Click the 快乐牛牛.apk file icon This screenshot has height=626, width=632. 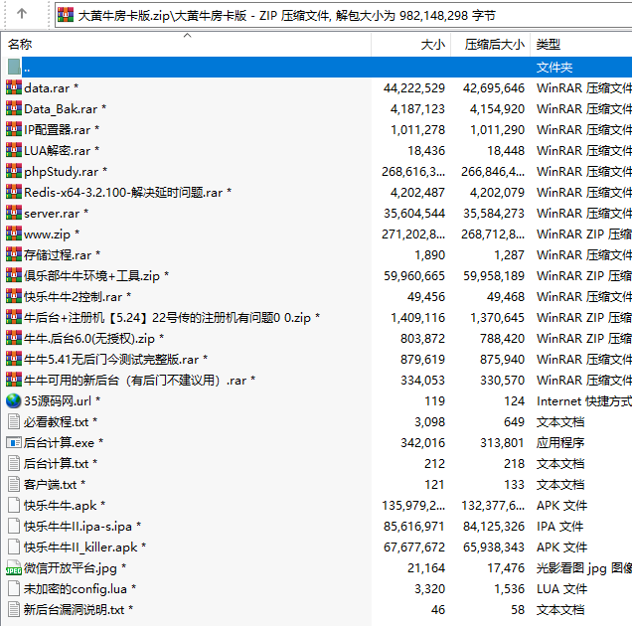(x=14, y=506)
